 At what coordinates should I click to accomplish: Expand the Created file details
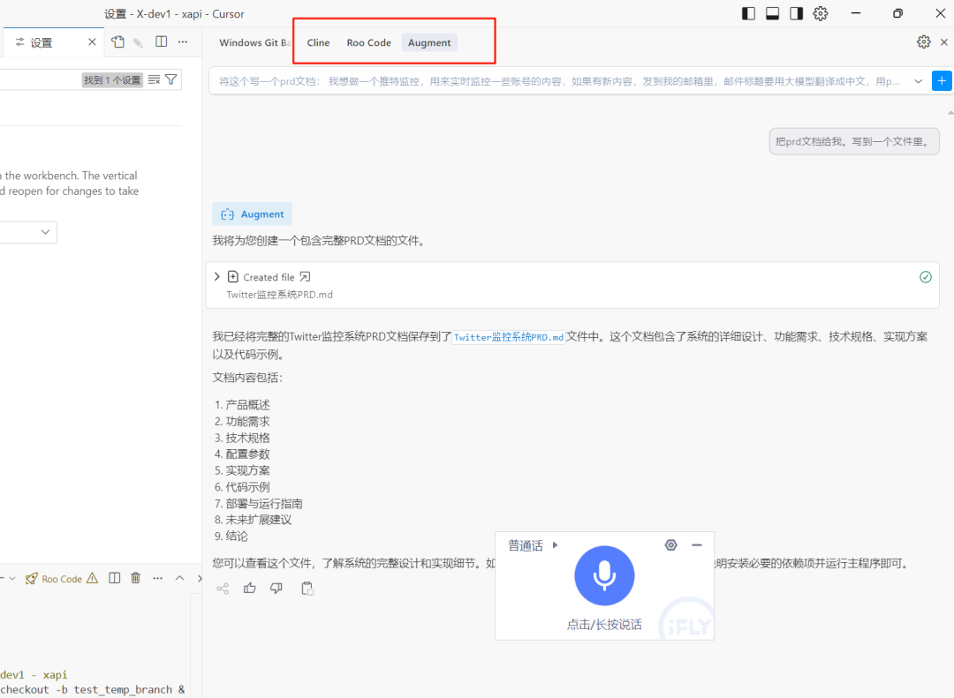217,277
